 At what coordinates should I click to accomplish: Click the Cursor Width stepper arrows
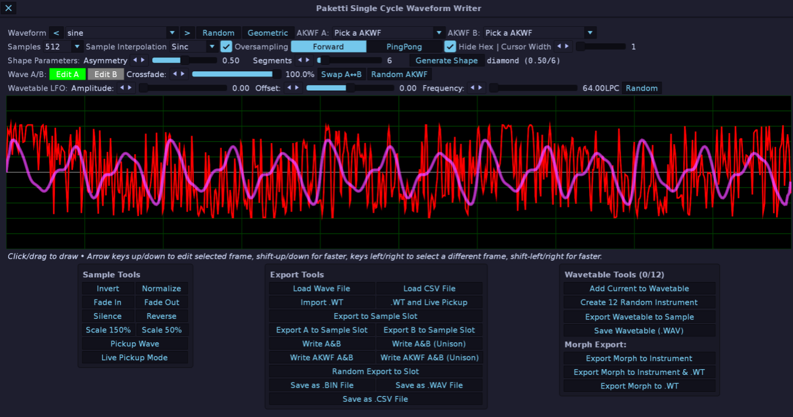click(x=563, y=47)
